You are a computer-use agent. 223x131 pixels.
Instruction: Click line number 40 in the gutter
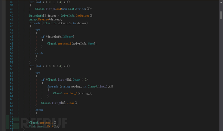[x=12, y=15]
